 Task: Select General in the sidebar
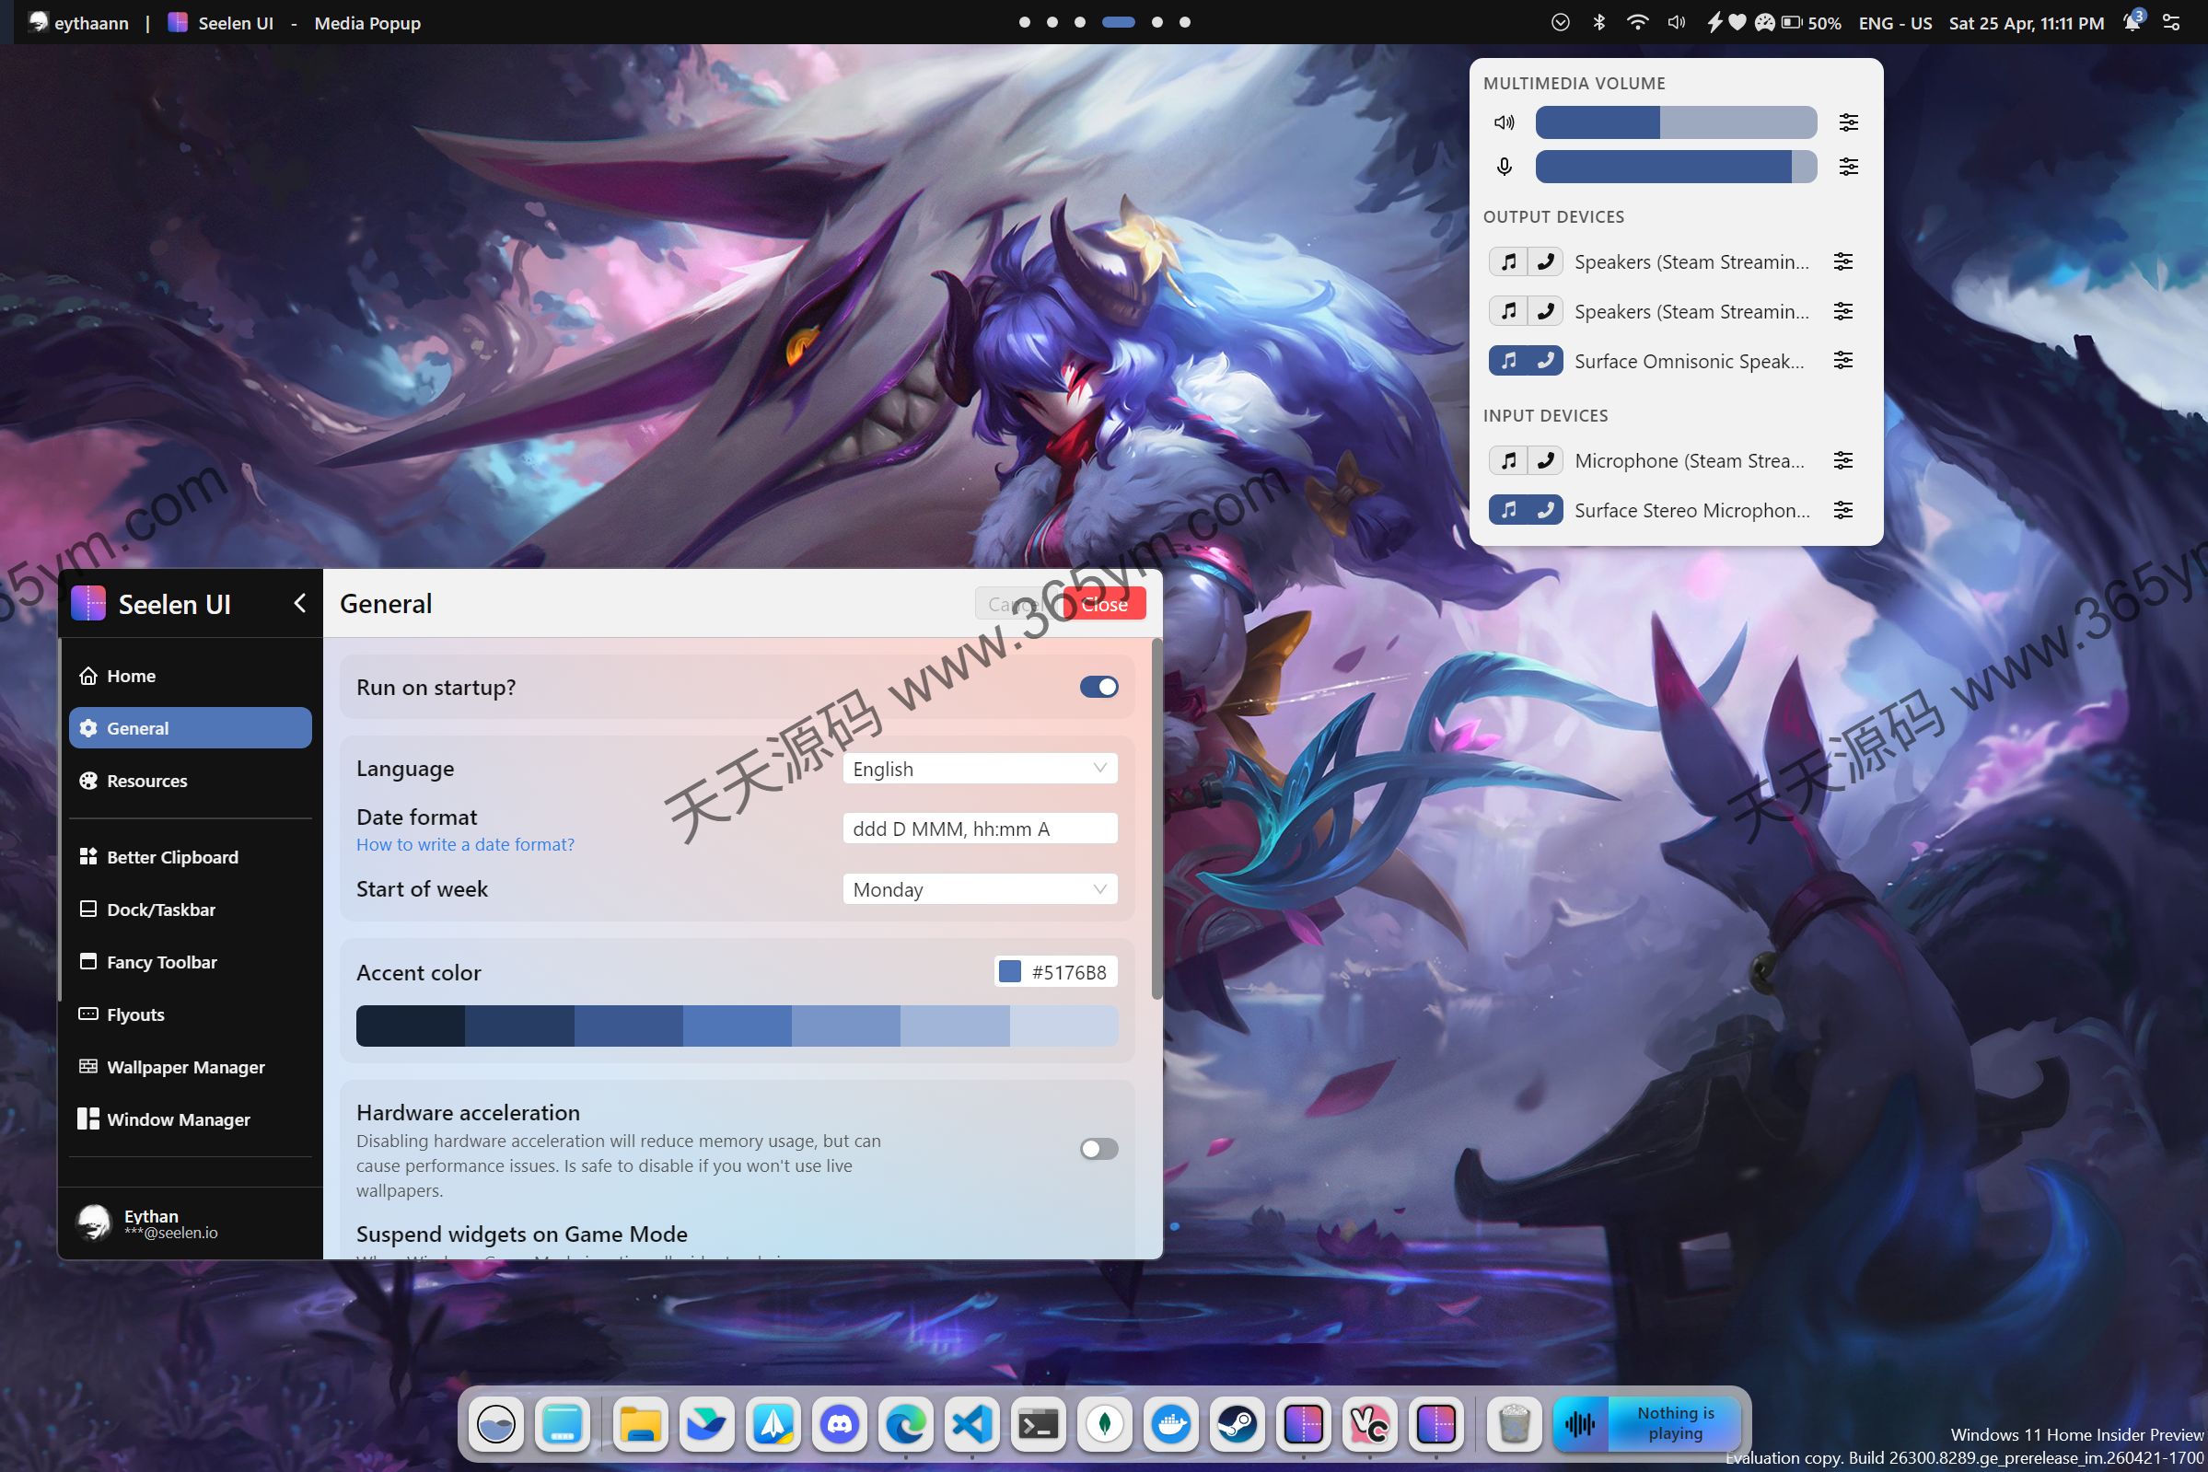(x=191, y=728)
